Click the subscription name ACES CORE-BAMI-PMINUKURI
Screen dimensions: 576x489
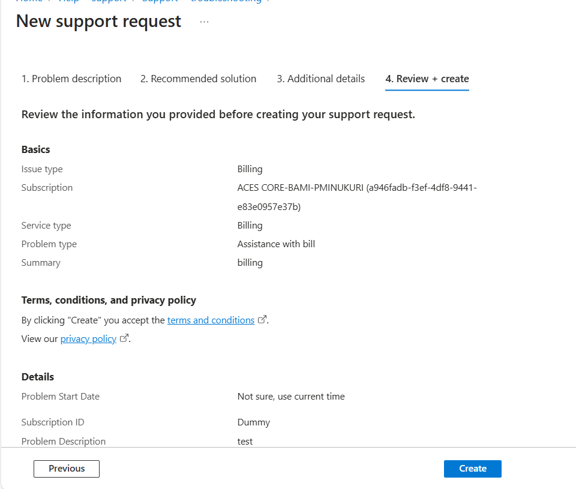coord(300,188)
